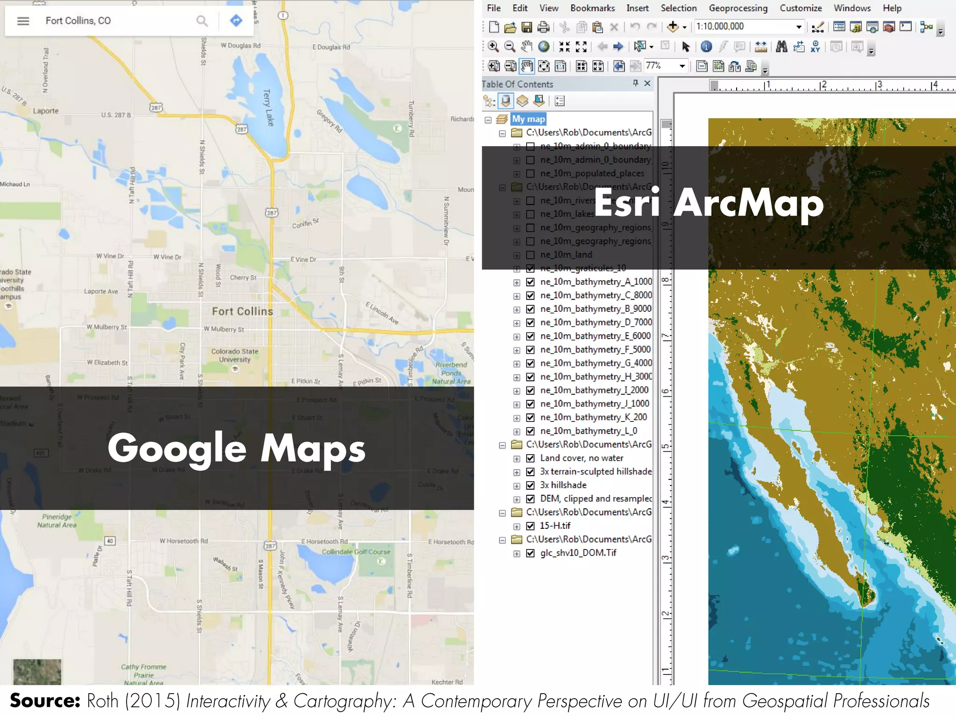
Task: Enable the ne_10m_populated_places layer
Action: pos(530,174)
